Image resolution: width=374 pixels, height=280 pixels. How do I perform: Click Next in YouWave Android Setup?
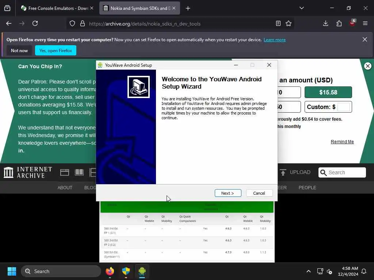(228, 193)
